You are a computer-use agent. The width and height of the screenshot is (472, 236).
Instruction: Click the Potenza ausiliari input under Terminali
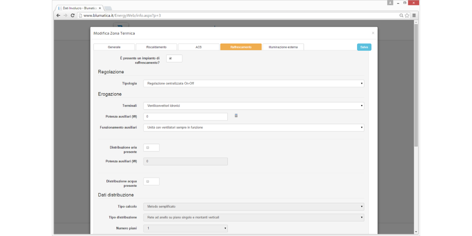pyautogui.click(x=185, y=117)
